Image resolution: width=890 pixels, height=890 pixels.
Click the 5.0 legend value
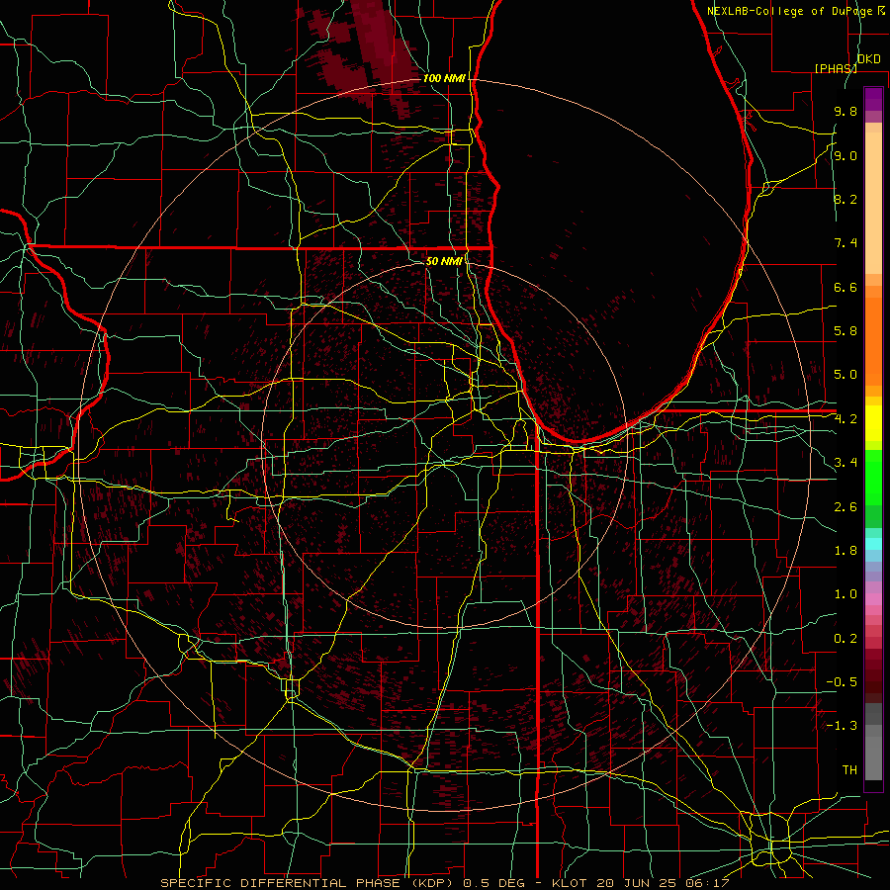(x=845, y=375)
